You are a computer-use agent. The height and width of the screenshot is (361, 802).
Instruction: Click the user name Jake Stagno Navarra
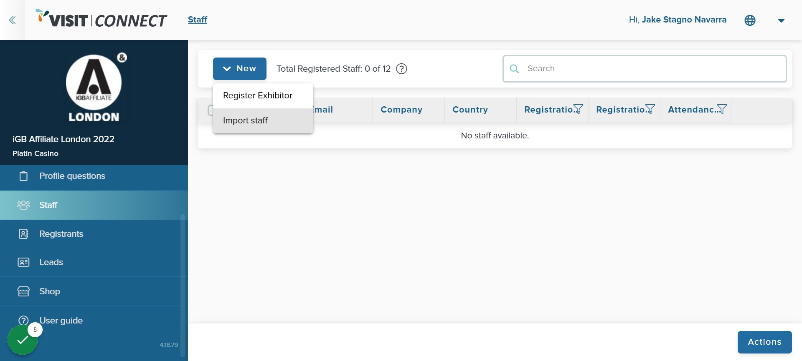click(684, 20)
